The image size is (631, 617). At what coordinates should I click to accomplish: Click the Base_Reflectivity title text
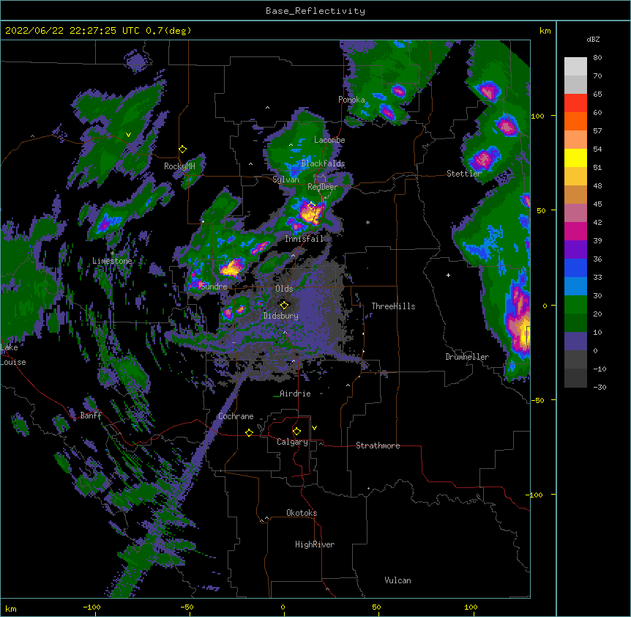[x=315, y=11]
